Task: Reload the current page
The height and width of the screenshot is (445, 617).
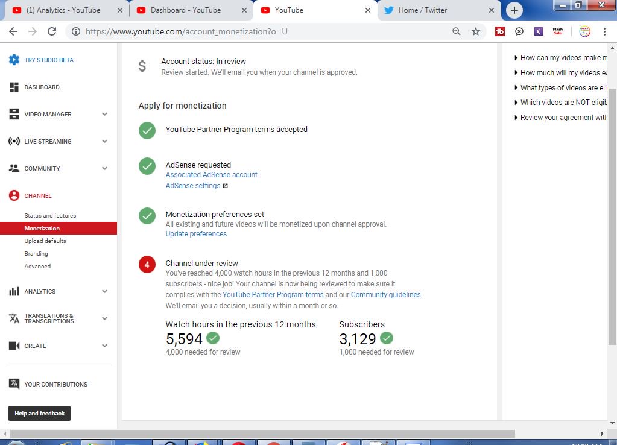Action: pyautogui.click(x=51, y=31)
